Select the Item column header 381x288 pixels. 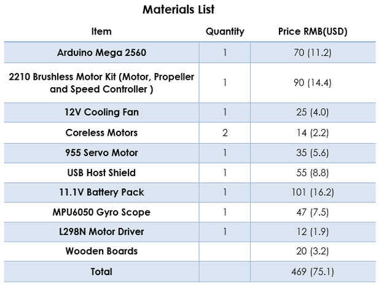pos(101,31)
